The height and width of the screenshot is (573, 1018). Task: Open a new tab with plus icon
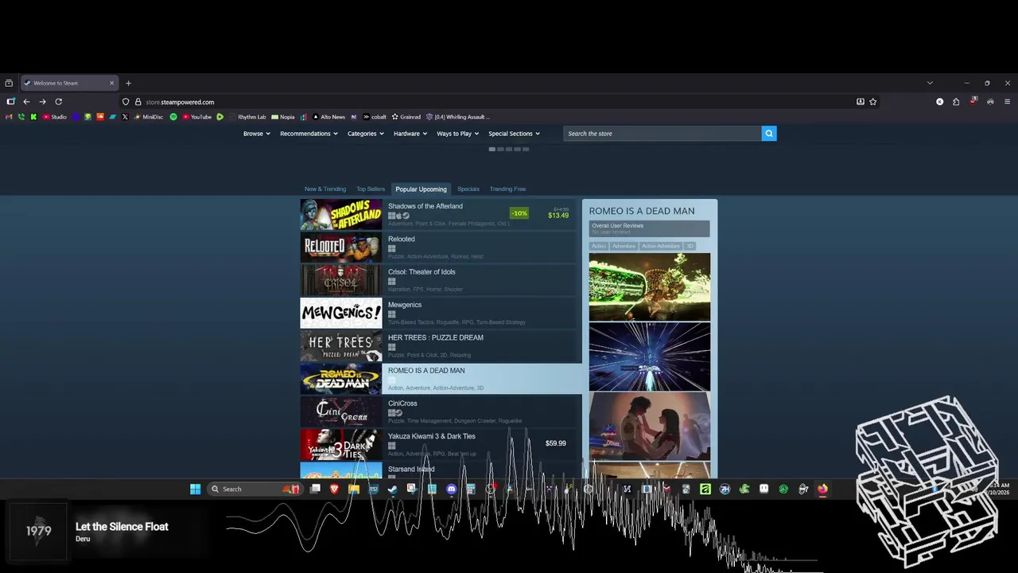point(128,83)
